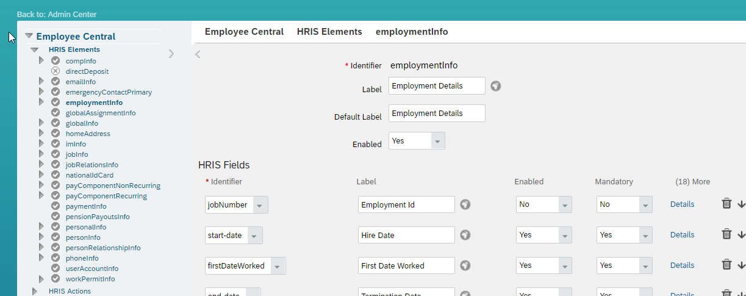The image size is (746, 296).
Task: Open translations globe for Employment Id label
Action: (465, 204)
